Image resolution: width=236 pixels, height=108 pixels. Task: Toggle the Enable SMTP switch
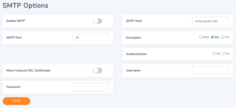pos(97,21)
